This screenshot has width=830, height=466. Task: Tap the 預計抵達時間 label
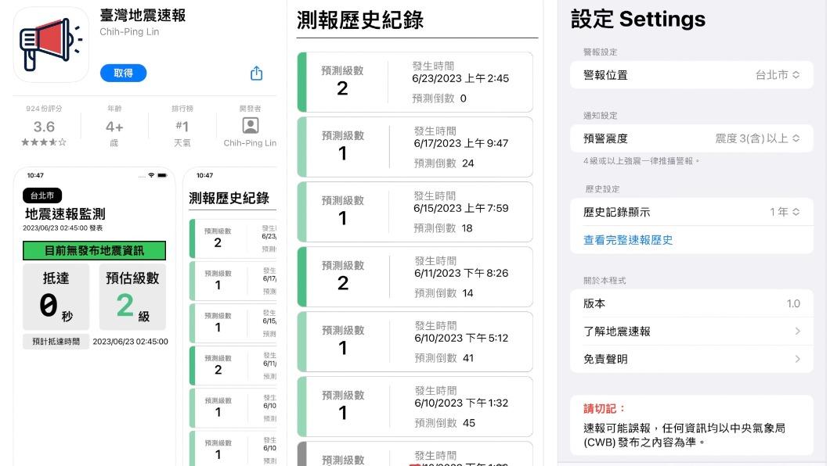(56, 342)
